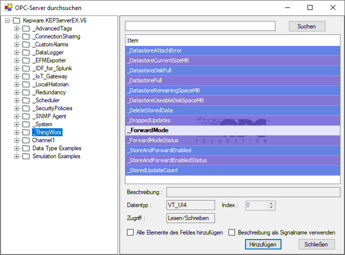Click the Suchen button

[x=307, y=26]
